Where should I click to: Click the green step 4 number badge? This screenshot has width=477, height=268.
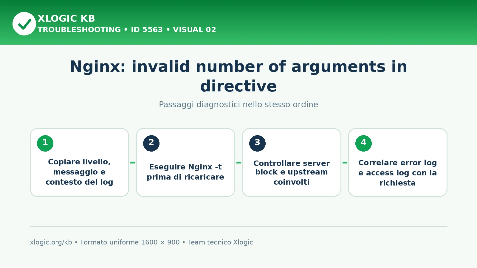363,143
